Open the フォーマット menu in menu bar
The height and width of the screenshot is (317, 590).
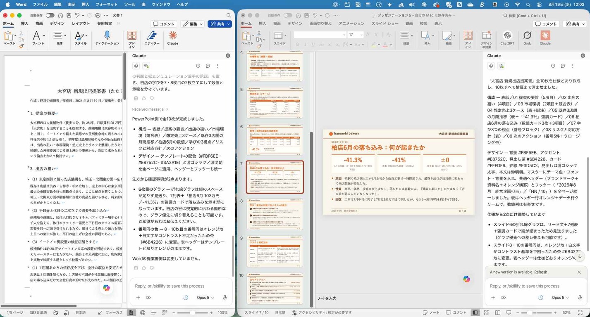coord(106,5)
